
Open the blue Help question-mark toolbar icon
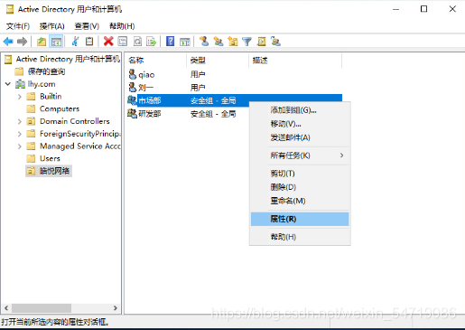tap(170, 42)
